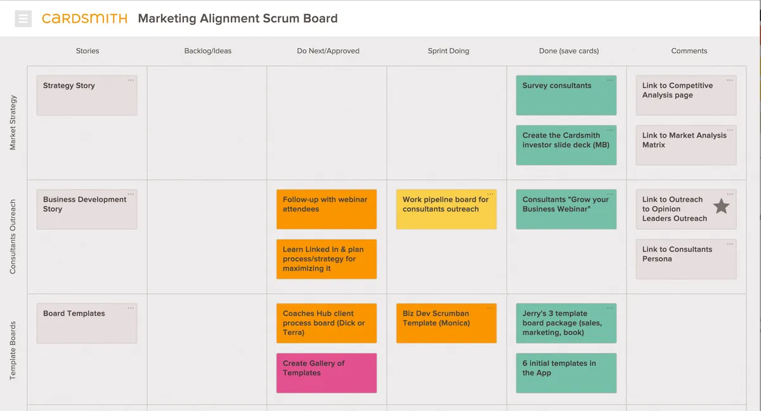The height and width of the screenshot is (411, 761).
Task: Select the Sprint Doing column header
Action: pyautogui.click(x=448, y=51)
